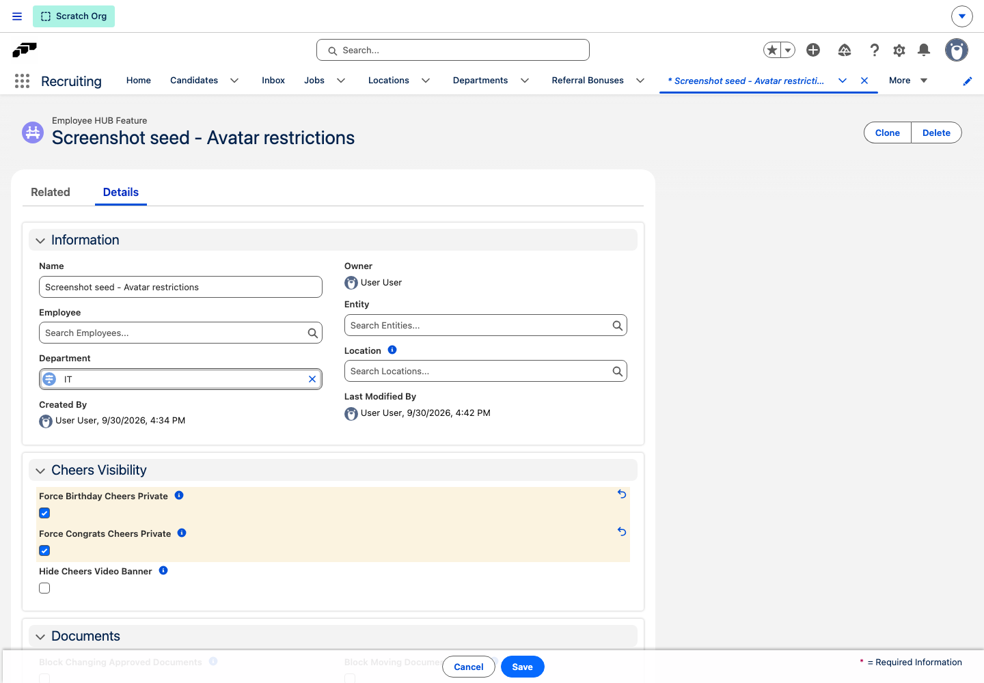Uncheck Force Congrats Cheers Private
The height and width of the screenshot is (683, 984).
[x=44, y=550]
